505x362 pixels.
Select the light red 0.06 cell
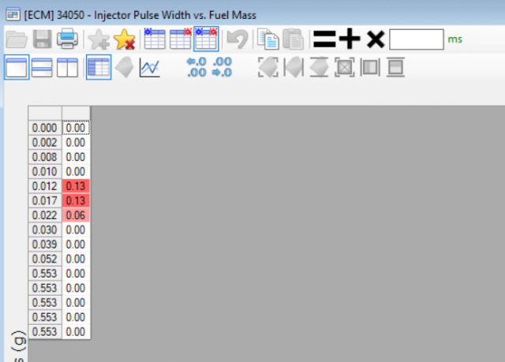pos(76,215)
